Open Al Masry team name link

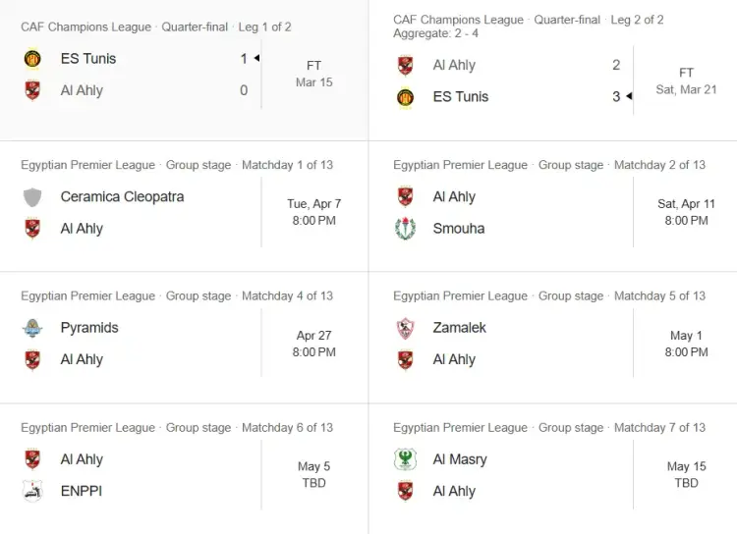click(x=460, y=459)
